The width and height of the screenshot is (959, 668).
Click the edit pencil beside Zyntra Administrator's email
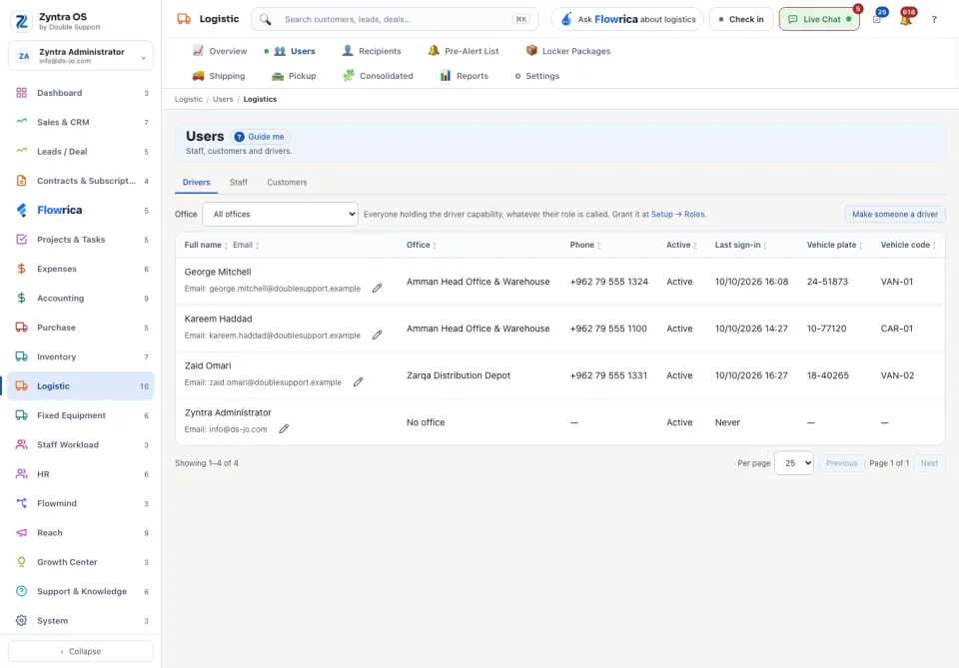284,429
